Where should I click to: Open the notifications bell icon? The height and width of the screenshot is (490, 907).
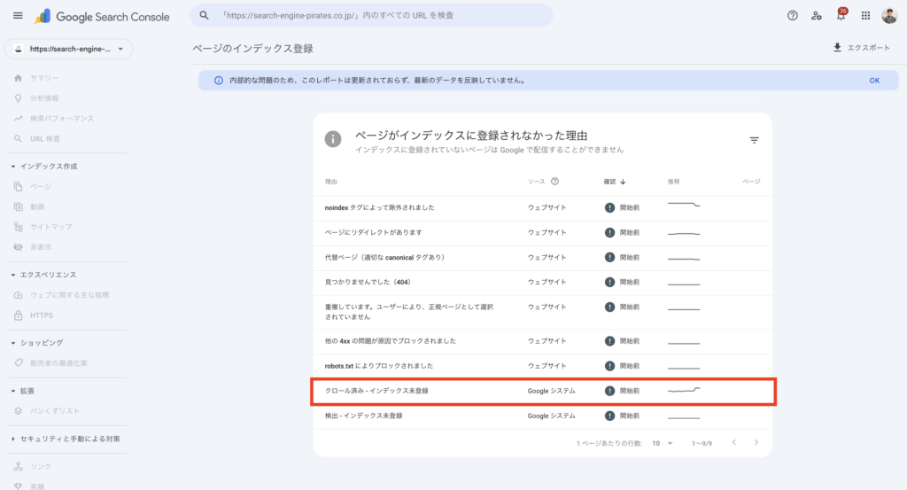coord(841,16)
